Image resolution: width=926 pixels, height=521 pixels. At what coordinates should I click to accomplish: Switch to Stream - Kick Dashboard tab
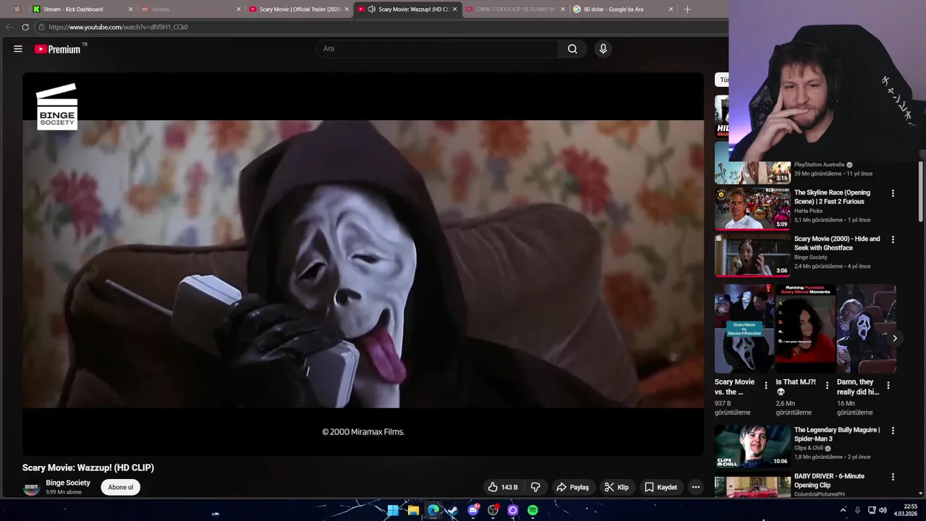point(83,9)
